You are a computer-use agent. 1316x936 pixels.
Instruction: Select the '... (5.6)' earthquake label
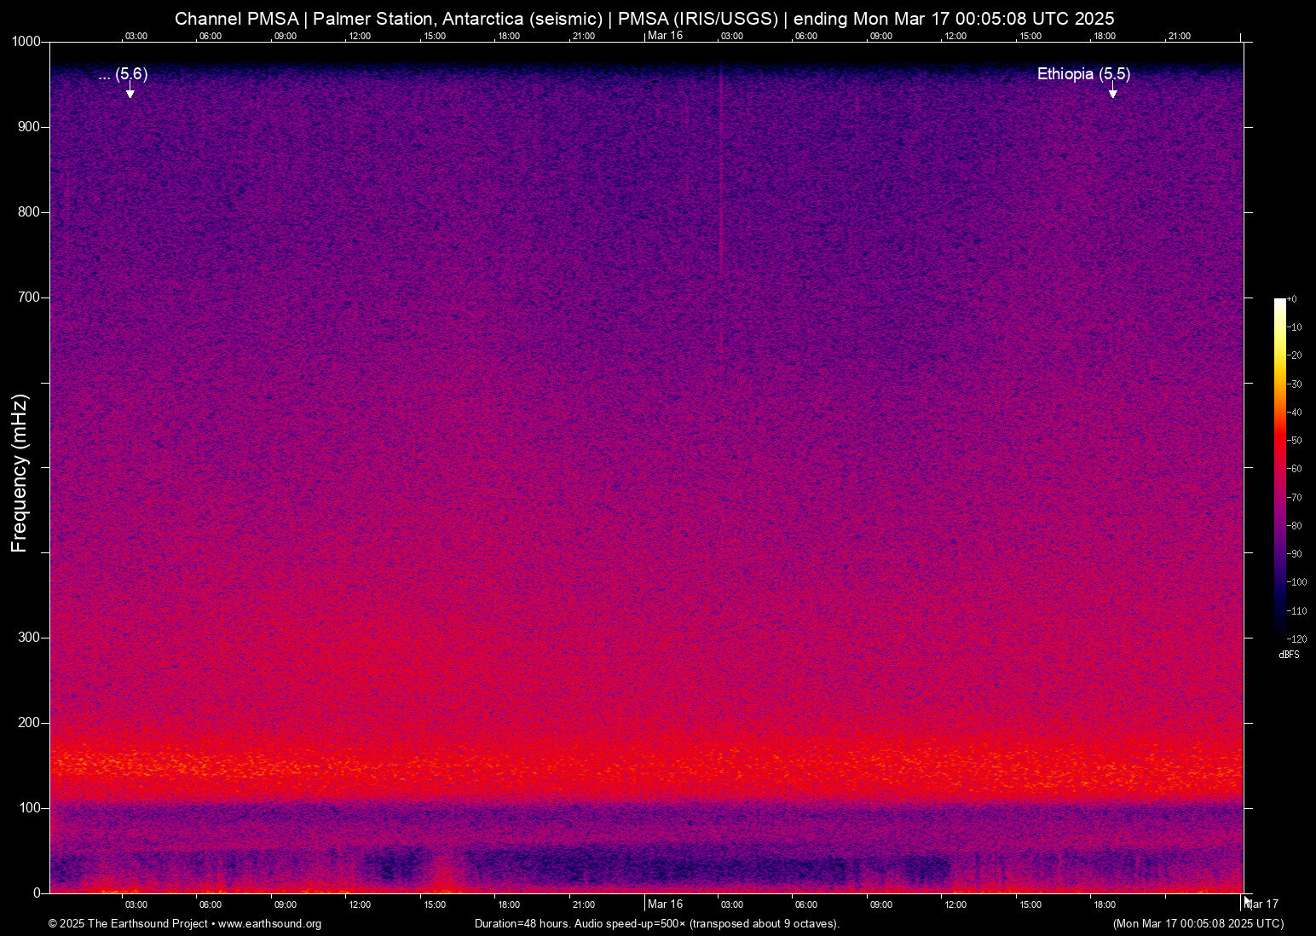pyautogui.click(x=123, y=74)
